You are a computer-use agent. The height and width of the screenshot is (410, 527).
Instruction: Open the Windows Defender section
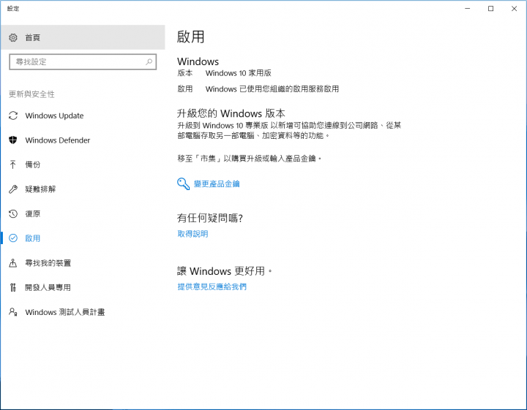[x=83, y=140]
